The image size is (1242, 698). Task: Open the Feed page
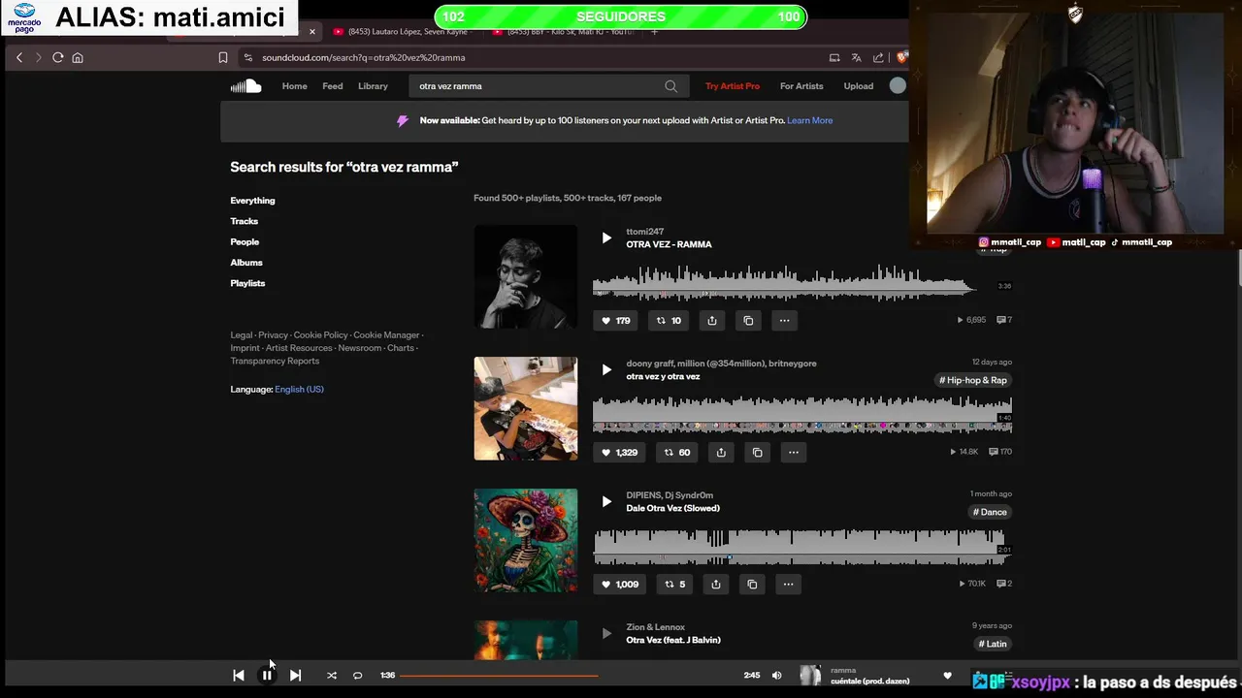[x=333, y=86]
